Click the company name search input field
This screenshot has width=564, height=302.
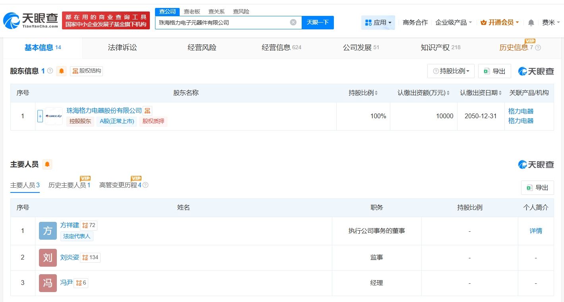coord(223,23)
